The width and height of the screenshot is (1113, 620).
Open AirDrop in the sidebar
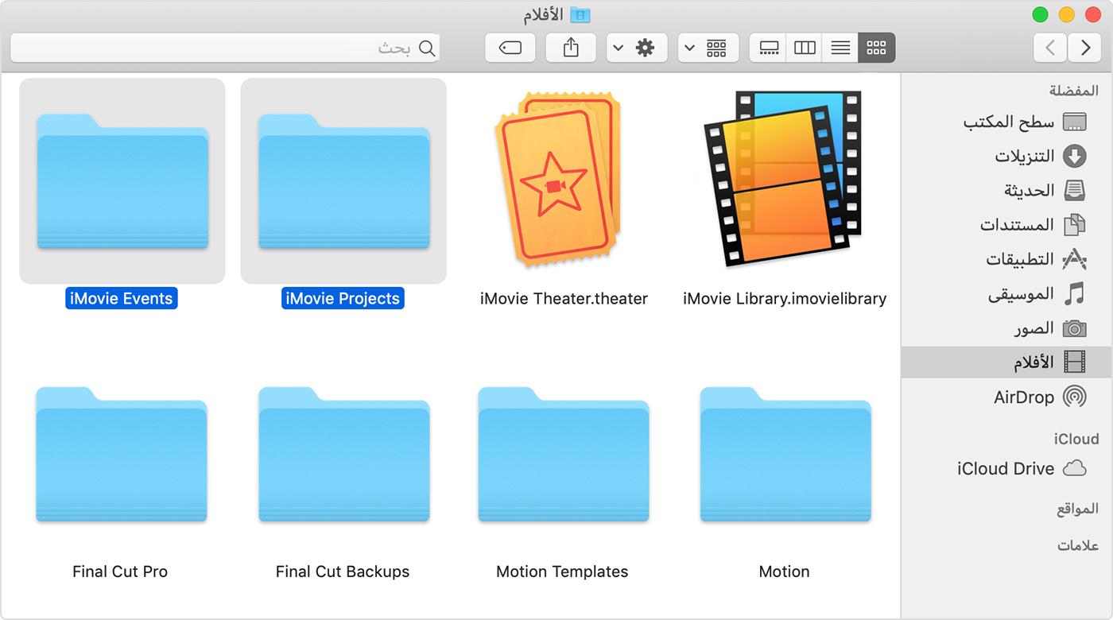(x=1006, y=397)
